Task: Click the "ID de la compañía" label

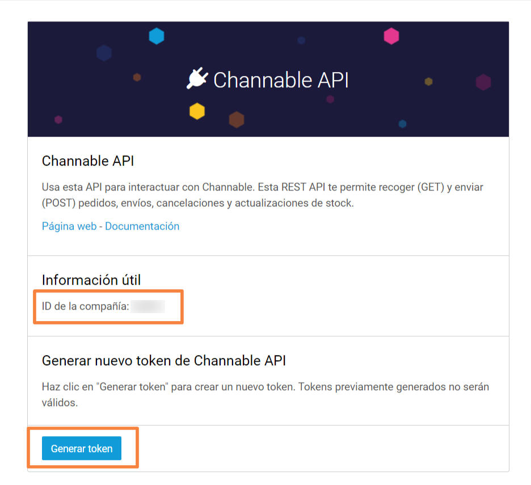Action: [85, 307]
